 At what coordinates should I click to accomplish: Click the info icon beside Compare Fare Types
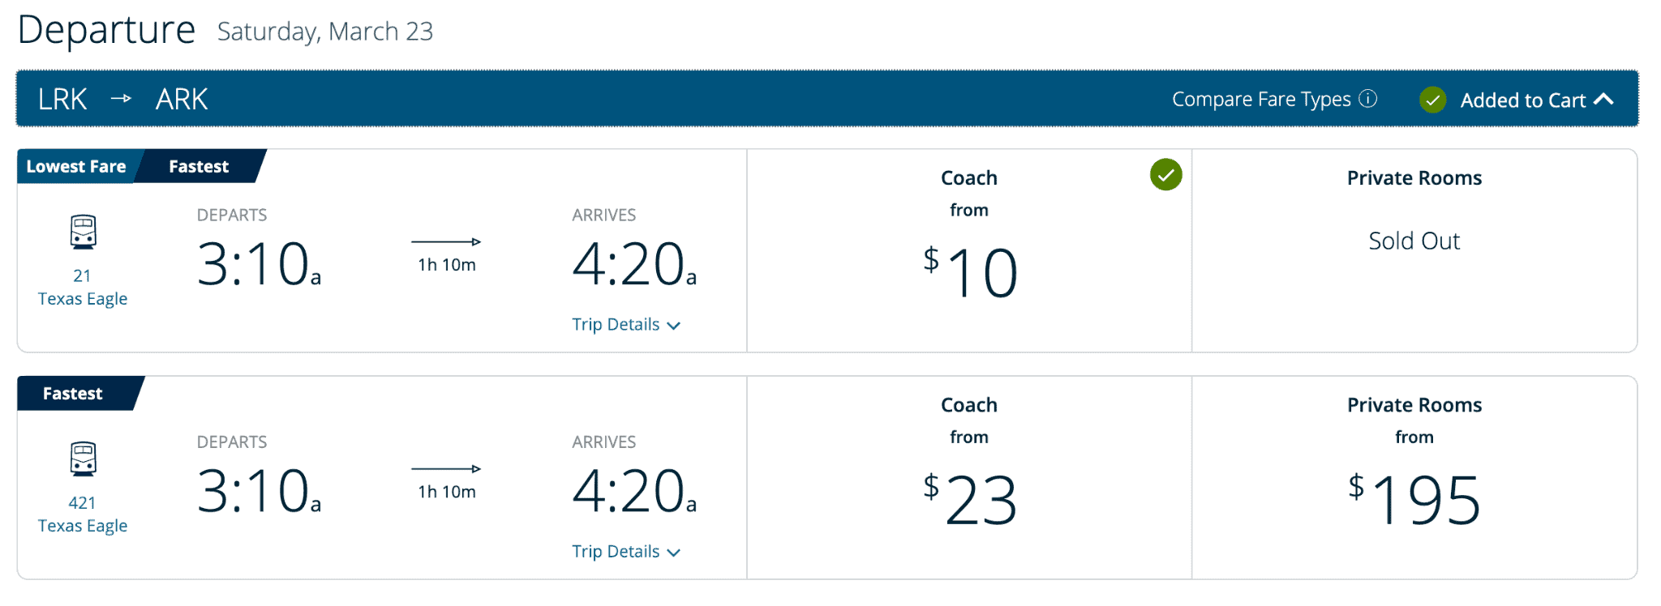pos(1368,99)
